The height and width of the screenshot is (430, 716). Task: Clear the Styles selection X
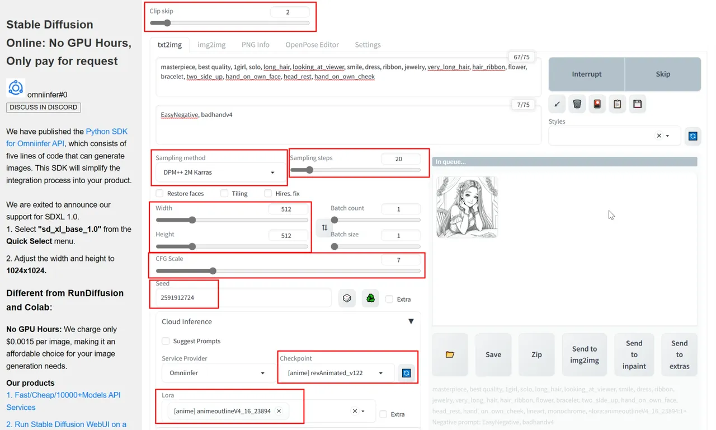pos(659,136)
